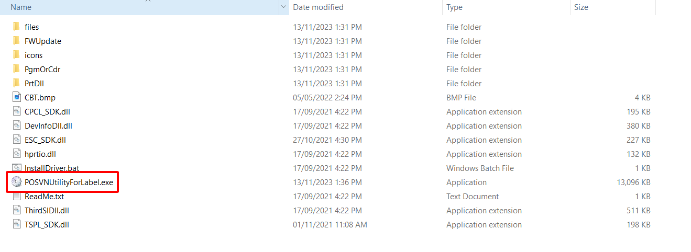Sort the list by Name header

(21, 7)
